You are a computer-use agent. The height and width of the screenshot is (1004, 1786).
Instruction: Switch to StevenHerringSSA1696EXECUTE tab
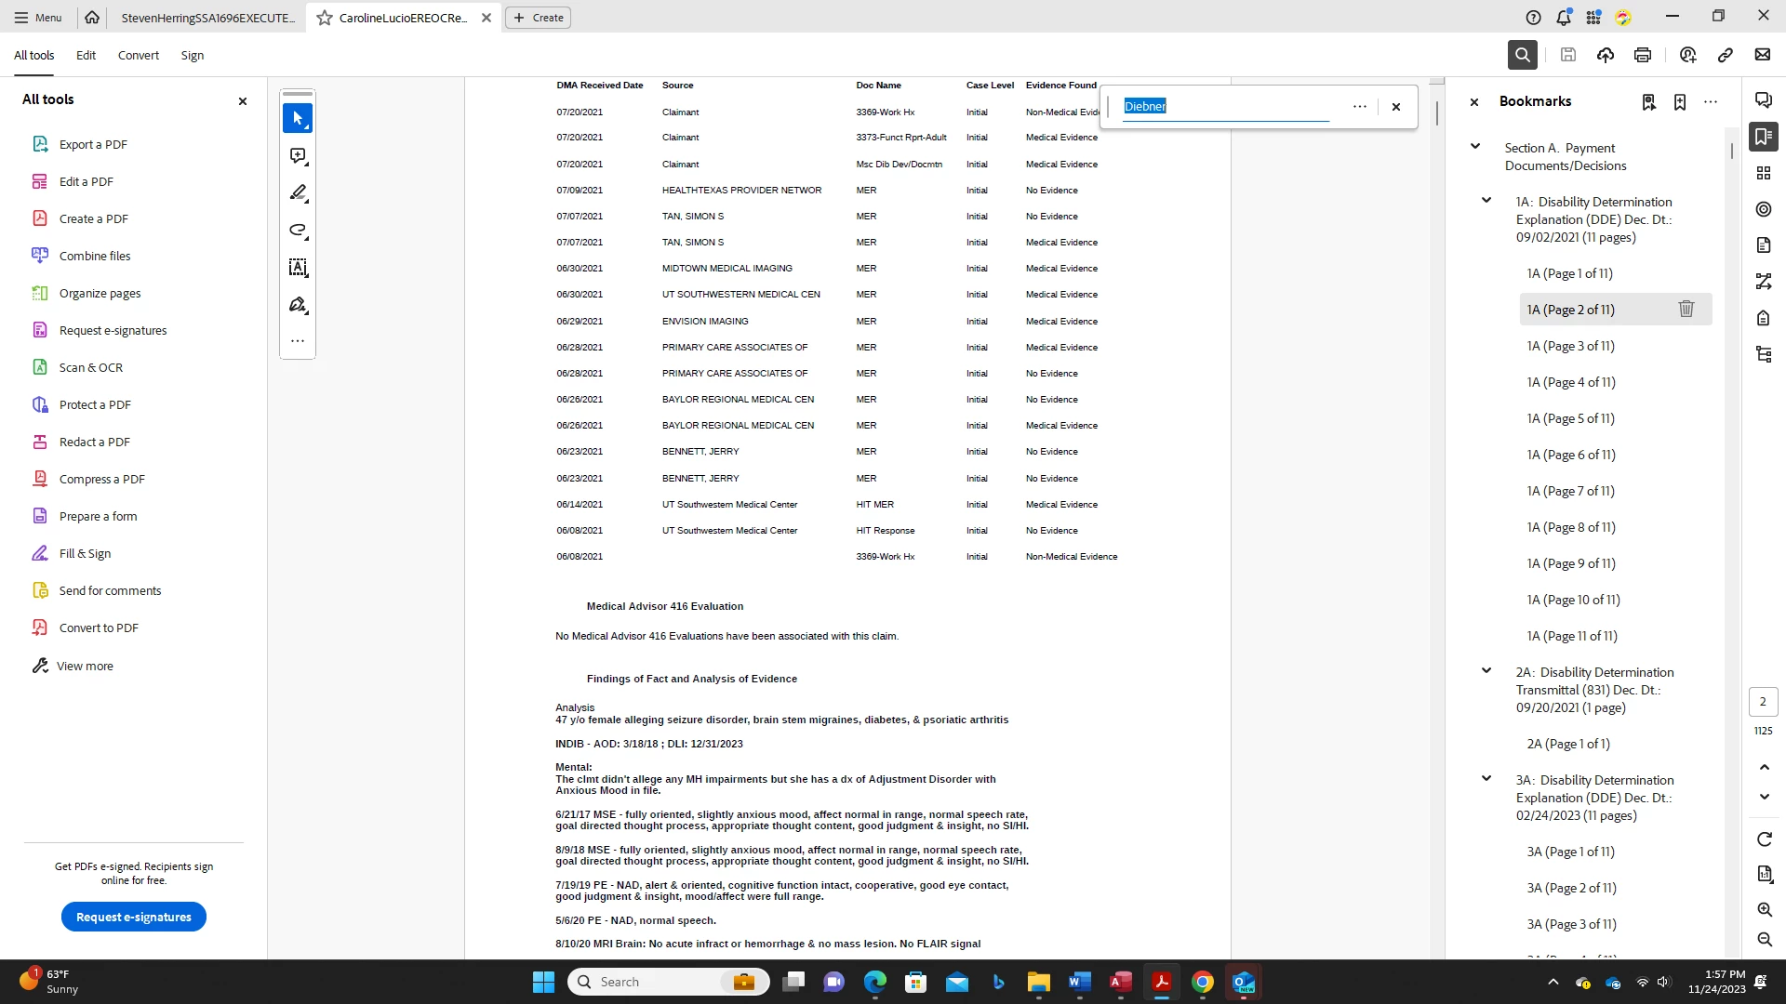coord(207,18)
